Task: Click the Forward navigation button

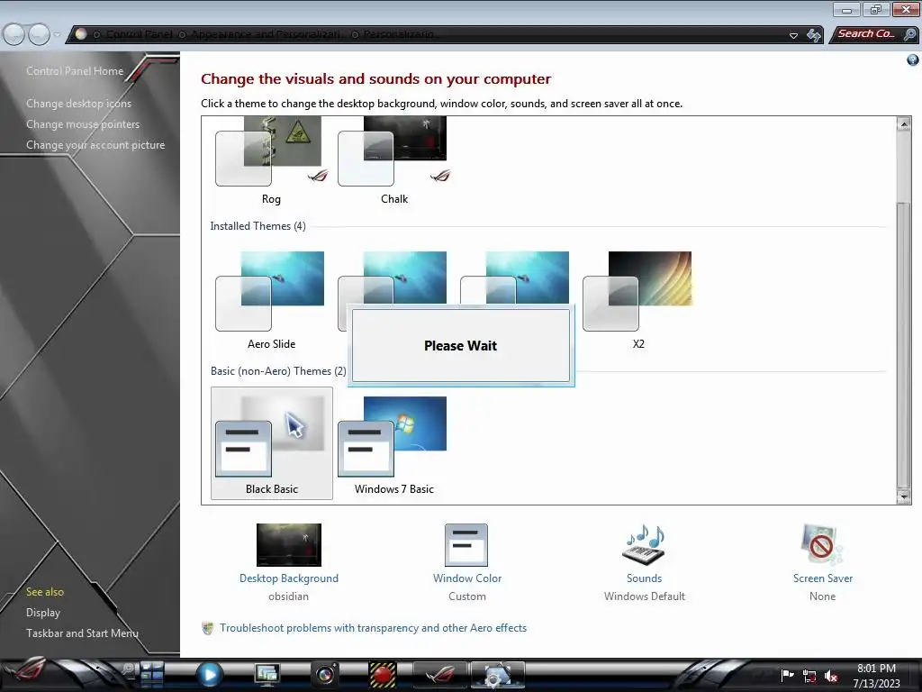Action: tap(40, 35)
